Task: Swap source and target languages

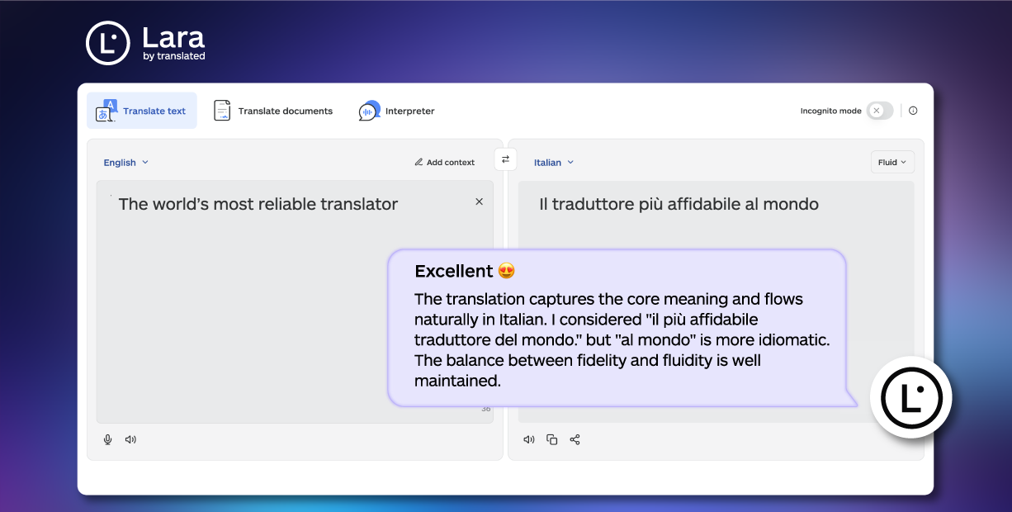Action: 505,159
